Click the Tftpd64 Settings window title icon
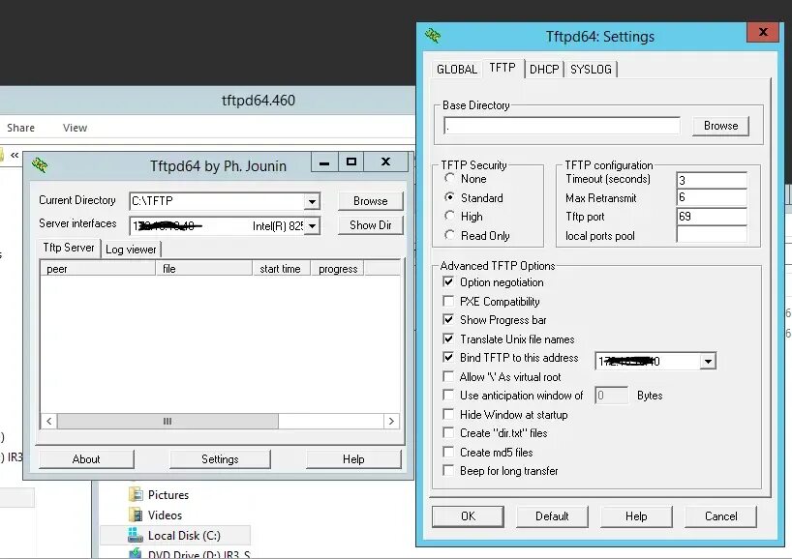 pos(433,36)
